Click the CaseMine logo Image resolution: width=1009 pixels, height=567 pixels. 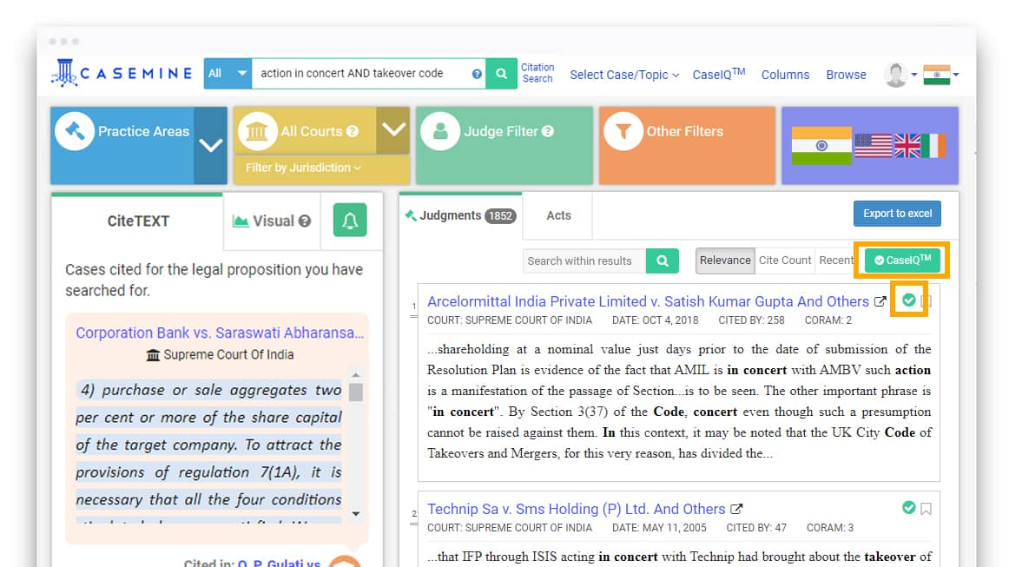tap(122, 74)
